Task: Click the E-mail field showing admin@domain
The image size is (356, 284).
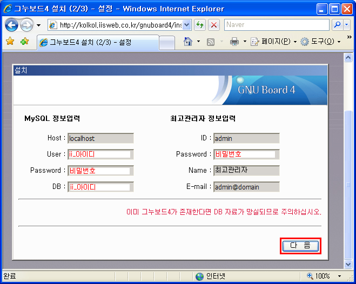Action: tap(246, 187)
